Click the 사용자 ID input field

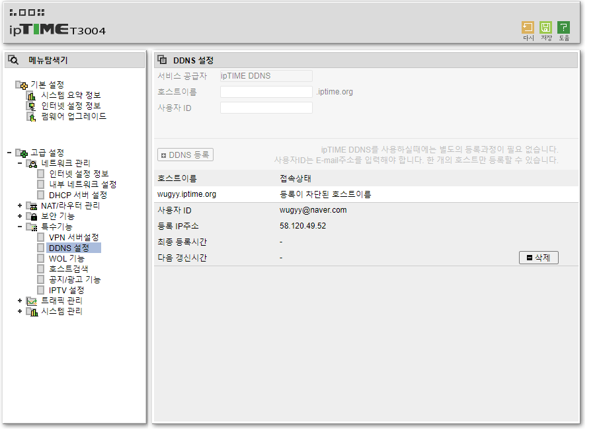tap(266, 108)
